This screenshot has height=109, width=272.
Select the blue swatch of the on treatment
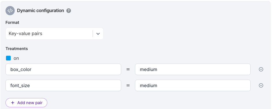[8, 58]
